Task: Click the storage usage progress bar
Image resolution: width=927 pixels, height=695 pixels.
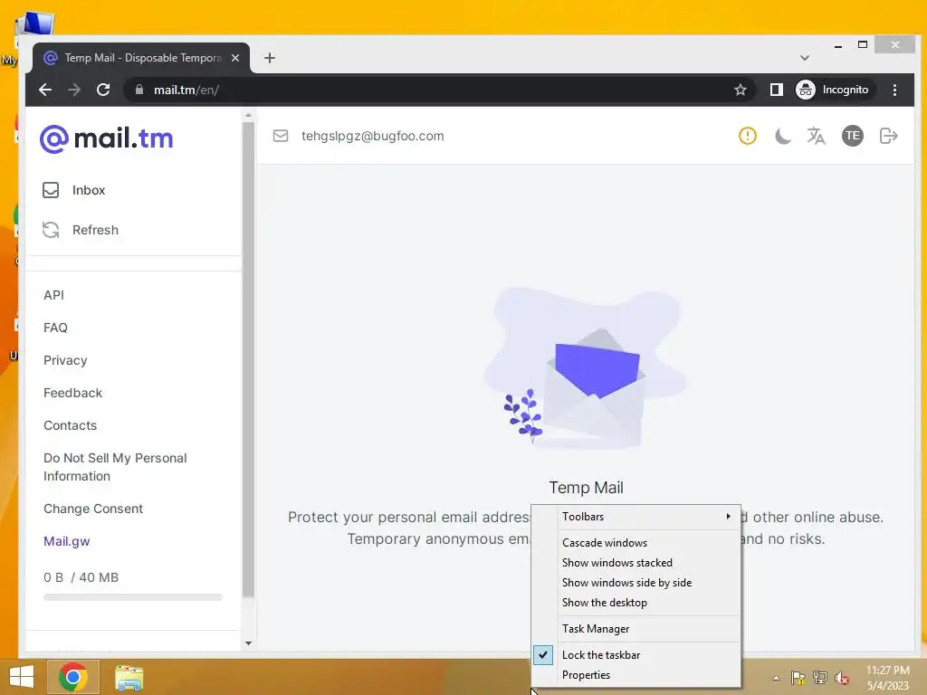Action: tap(132, 597)
